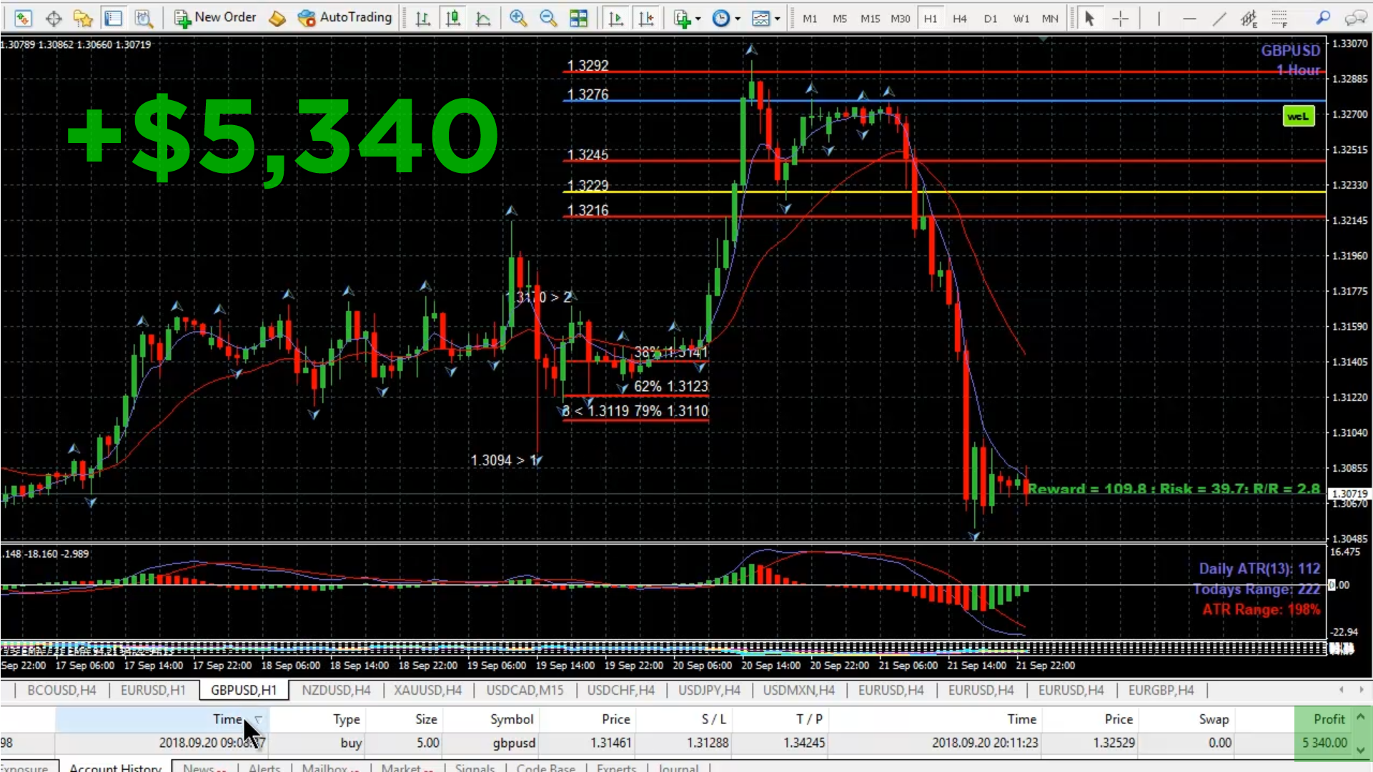Sort history by Swap column header
Screen dimensions: 1373x772
tap(1214, 719)
